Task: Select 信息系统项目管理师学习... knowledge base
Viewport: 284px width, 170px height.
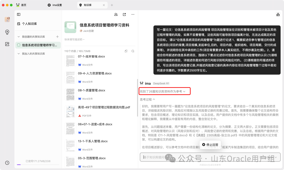Action: pos(38,45)
